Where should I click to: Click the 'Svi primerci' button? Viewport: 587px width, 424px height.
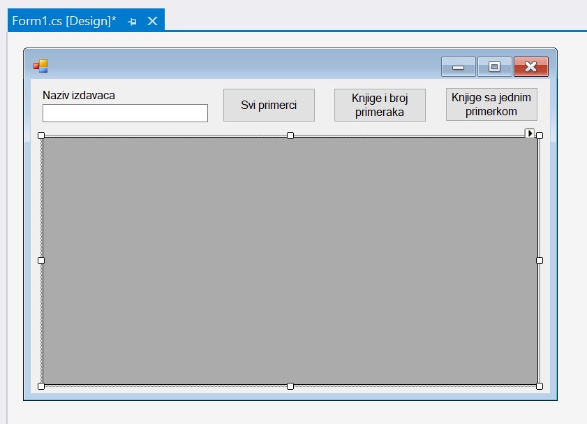coord(269,105)
